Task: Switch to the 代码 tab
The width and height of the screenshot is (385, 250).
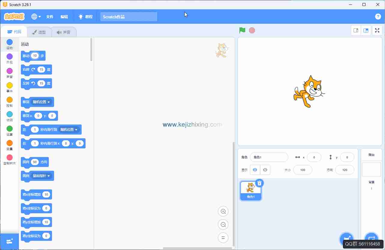Action: click(14, 32)
